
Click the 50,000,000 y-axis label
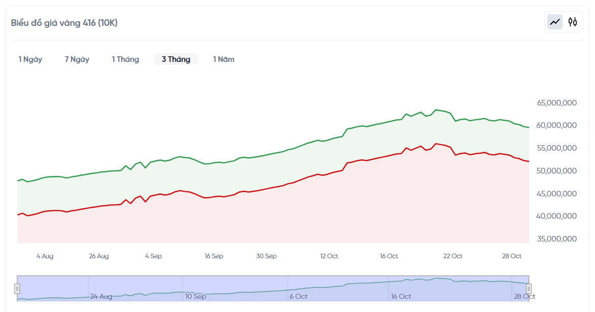pos(556,171)
